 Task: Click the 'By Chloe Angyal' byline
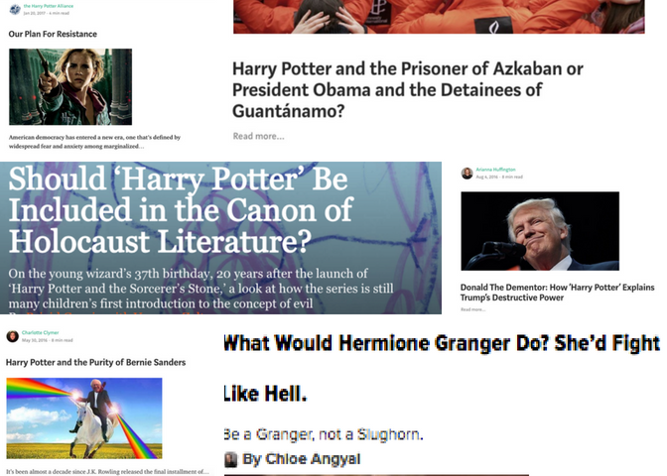pos(301,459)
